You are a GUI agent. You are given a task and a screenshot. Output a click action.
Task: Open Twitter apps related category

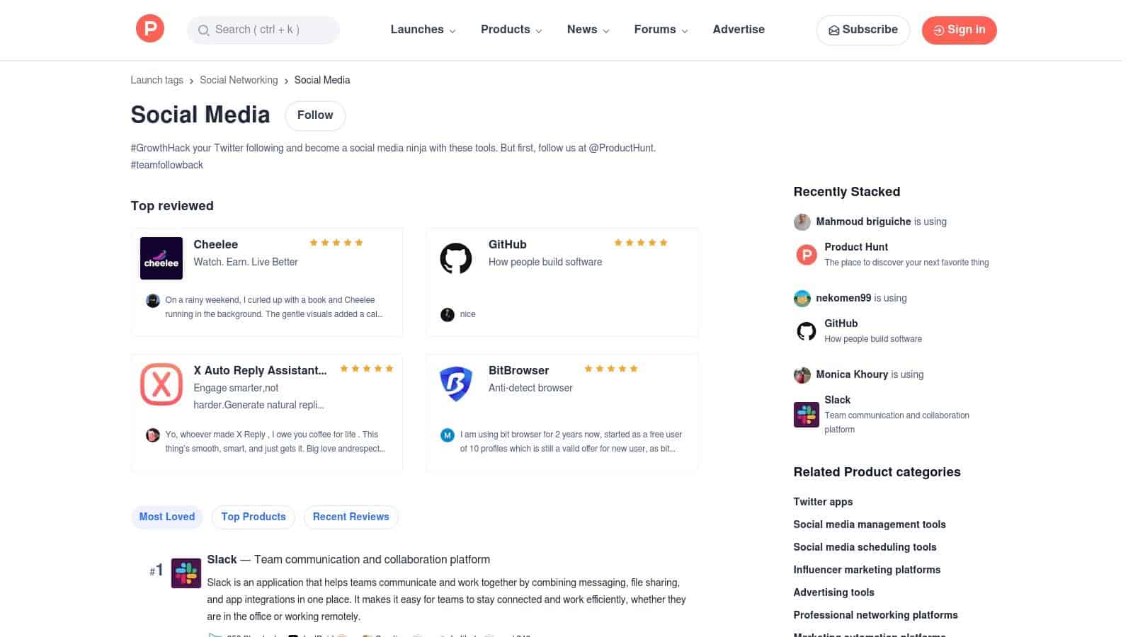click(x=823, y=502)
